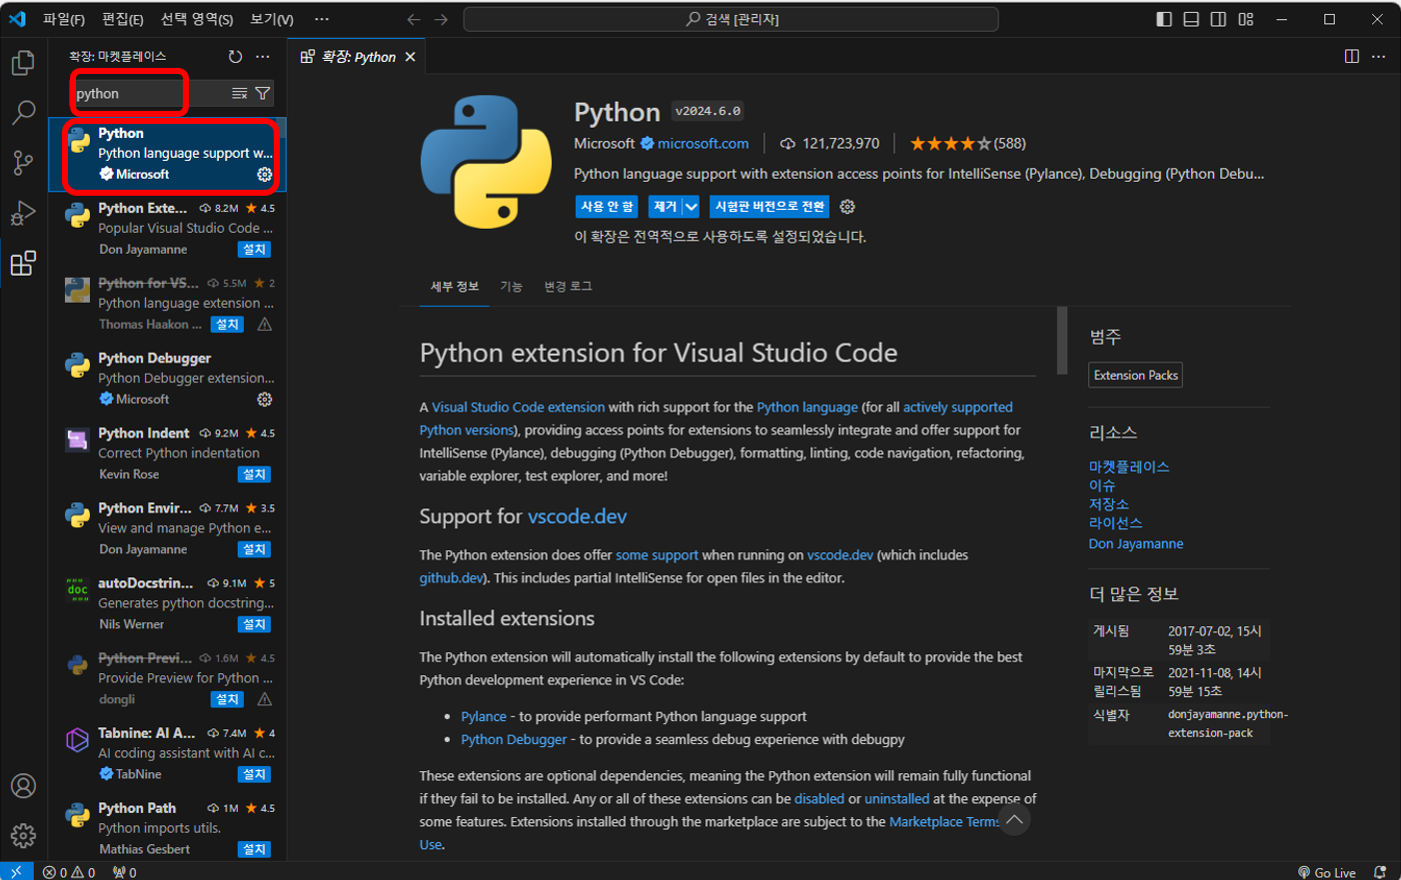Open the Accounts menu icon
The height and width of the screenshot is (880, 1401).
(23, 786)
